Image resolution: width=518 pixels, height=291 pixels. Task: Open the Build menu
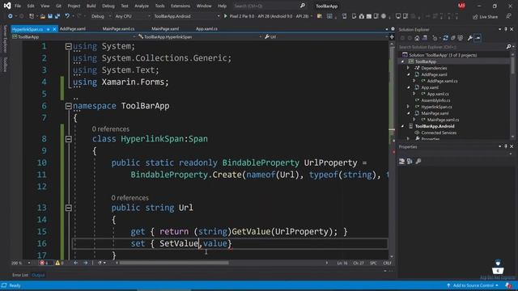point(91,6)
